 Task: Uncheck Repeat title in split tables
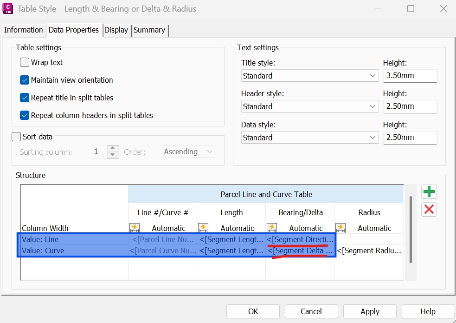pyautogui.click(x=25, y=98)
